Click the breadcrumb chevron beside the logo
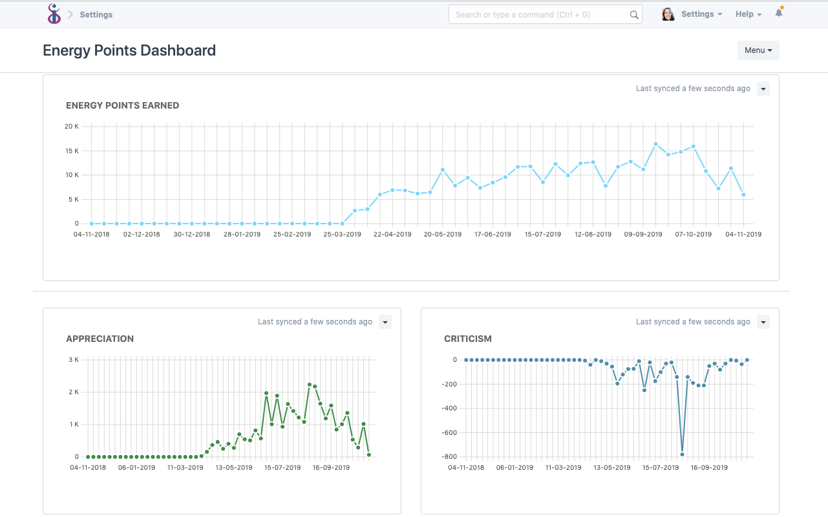The width and height of the screenshot is (828, 517). click(70, 14)
